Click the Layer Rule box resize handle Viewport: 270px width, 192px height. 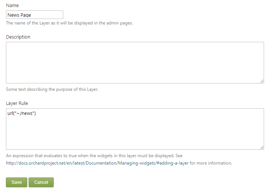coord(262,148)
